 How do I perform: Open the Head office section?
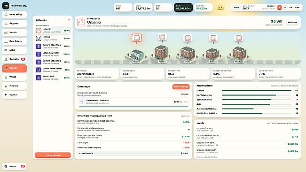click(x=15, y=15)
